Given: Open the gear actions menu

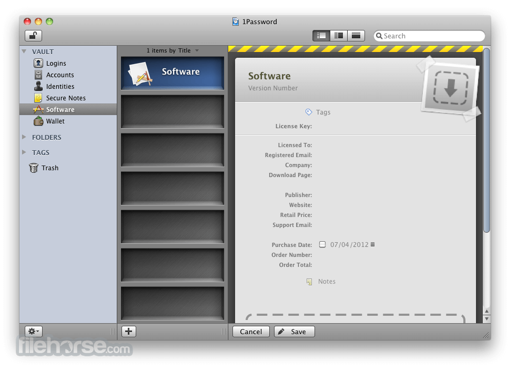Looking at the screenshot, I should (x=33, y=332).
